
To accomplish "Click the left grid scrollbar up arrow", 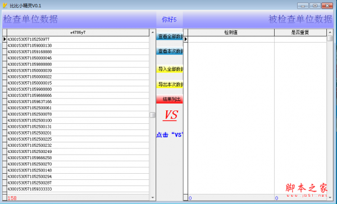I will pos(153,33).
